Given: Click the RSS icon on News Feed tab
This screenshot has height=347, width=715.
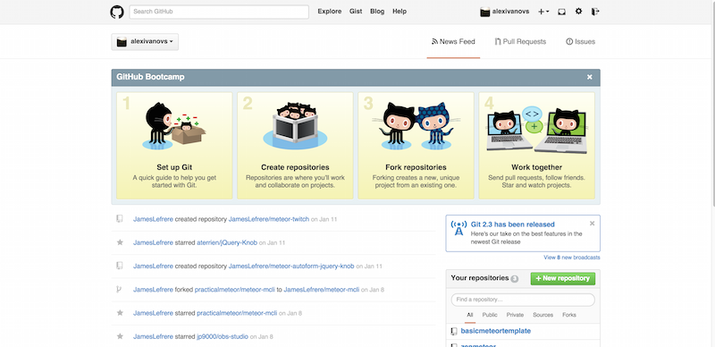Looking at the screenshot, I should 434,41.
